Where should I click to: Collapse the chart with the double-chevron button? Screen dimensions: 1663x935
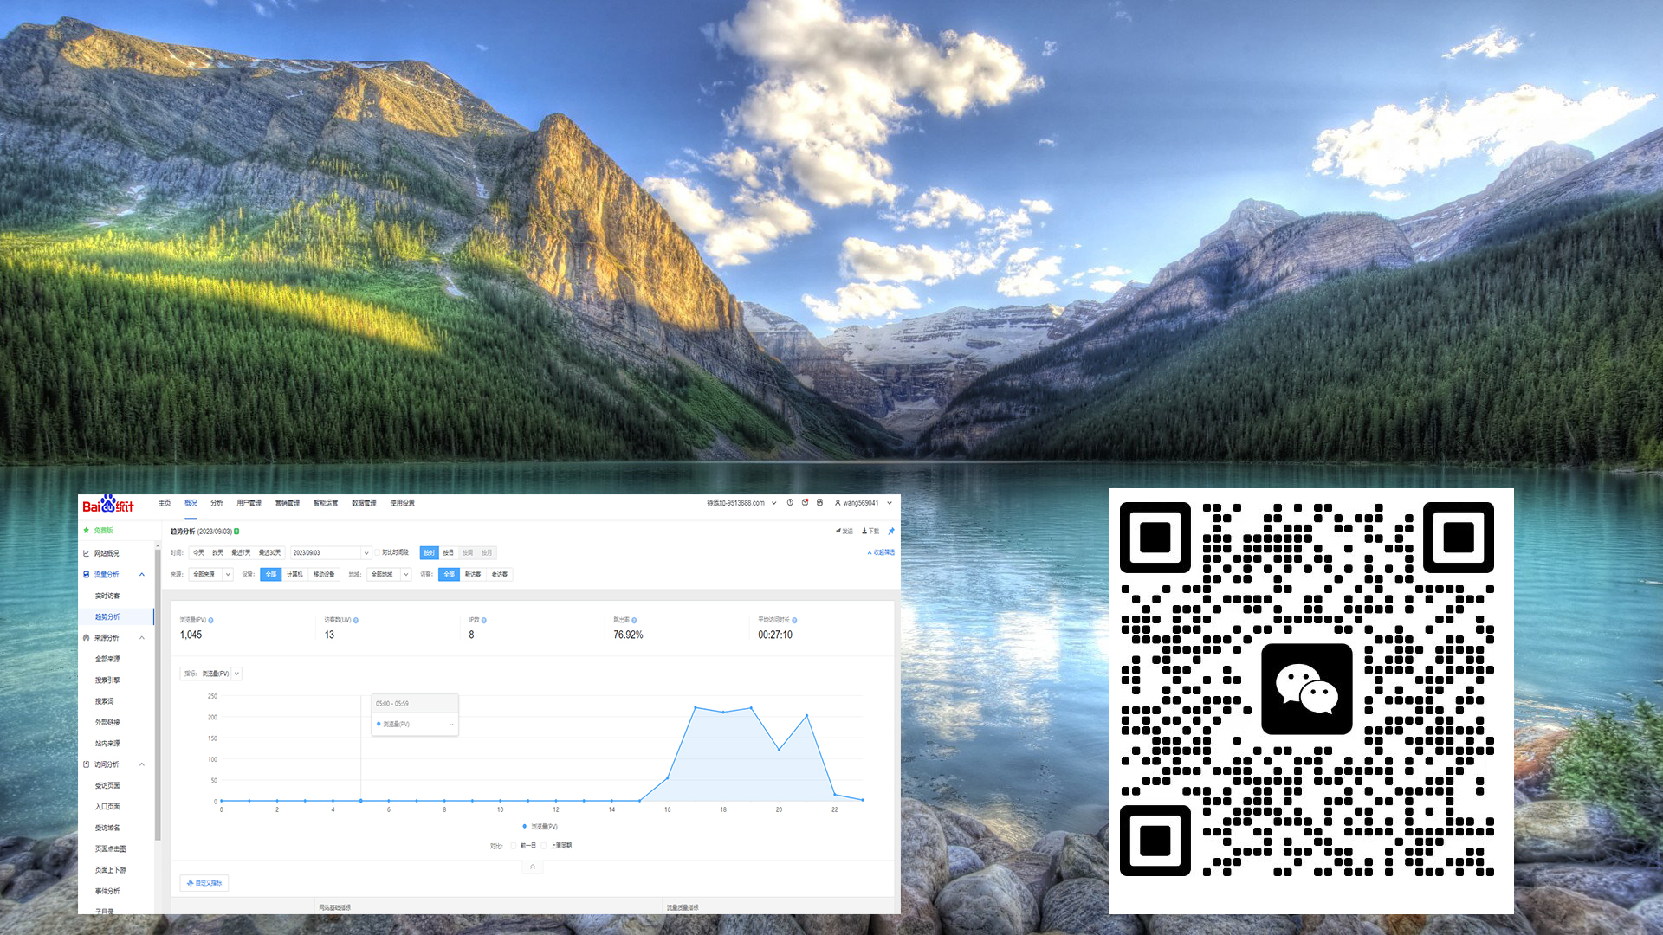click(x=533, y=867)
